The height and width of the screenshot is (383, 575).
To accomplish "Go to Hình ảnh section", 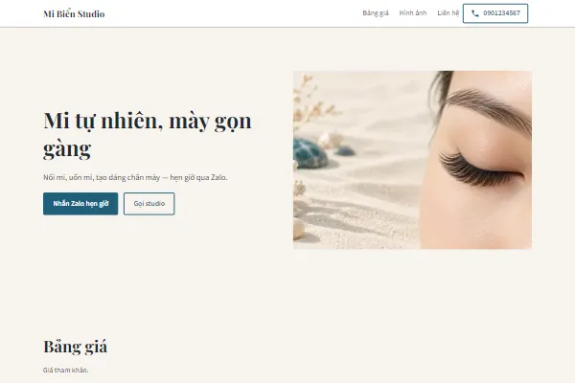I will (x=412, y=13).
